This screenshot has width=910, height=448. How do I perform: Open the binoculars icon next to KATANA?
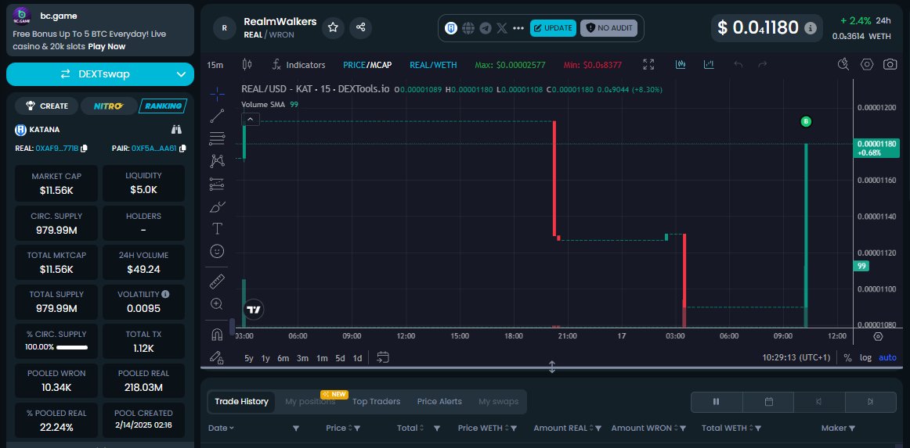click(x=177, y=129)
